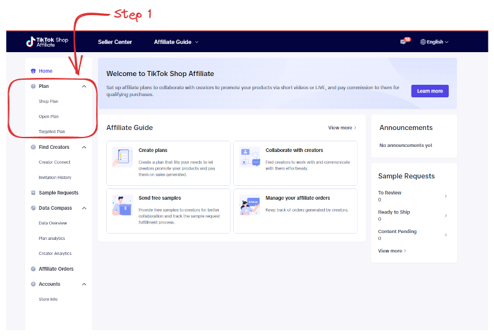Viewport: 494px width, 336px height.
Task: Click the Sample Requests icon in sidebar
Action: coord(33,193)
